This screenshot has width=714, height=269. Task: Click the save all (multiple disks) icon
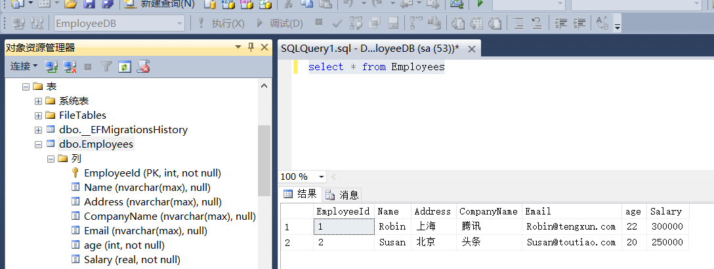107,4
